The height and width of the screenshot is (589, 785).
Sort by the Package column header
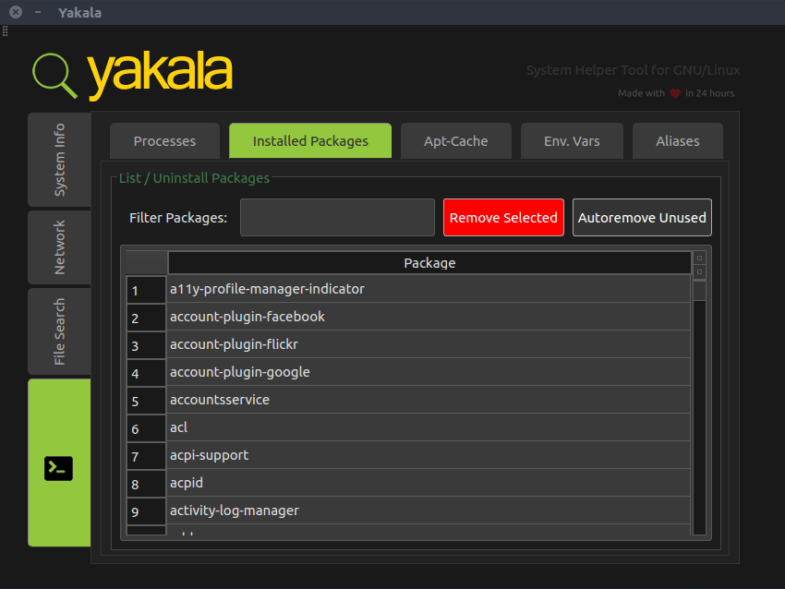tap(429, 263)
